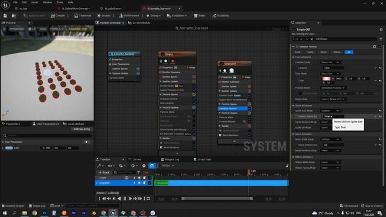Toggle Initialize Particle checkbox in Empty001 node
Viewport: 386px width, 217px height.
pos(249,108)
